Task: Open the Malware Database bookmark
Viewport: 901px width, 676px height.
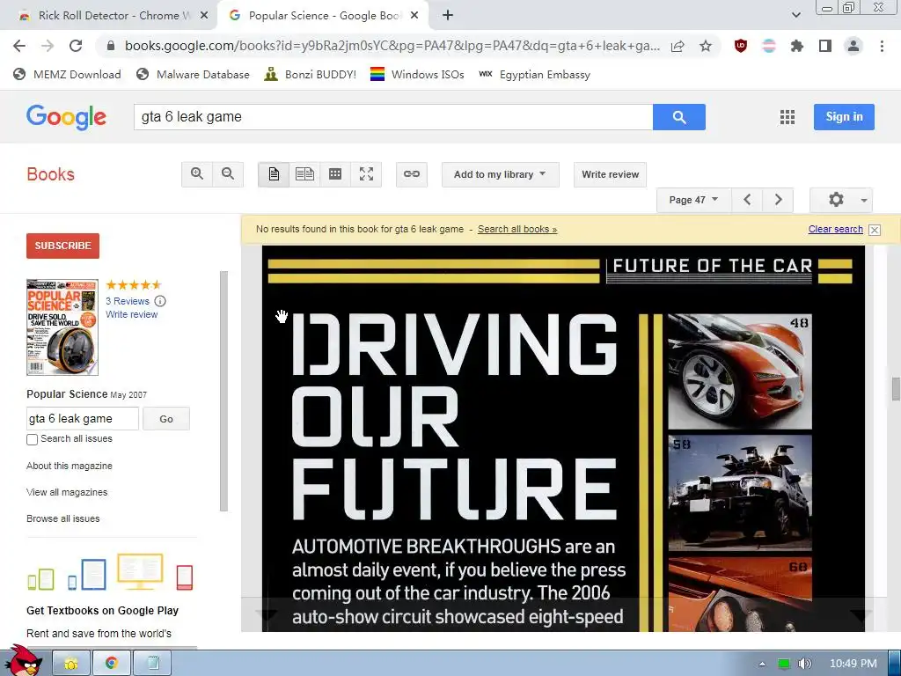Action: tap(193, 74)
